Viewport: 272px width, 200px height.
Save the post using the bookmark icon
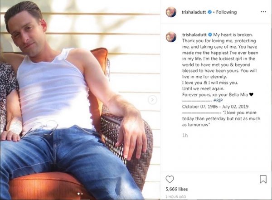click(x=263, y=179)
